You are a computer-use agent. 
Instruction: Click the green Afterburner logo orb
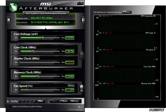[13, 7]
